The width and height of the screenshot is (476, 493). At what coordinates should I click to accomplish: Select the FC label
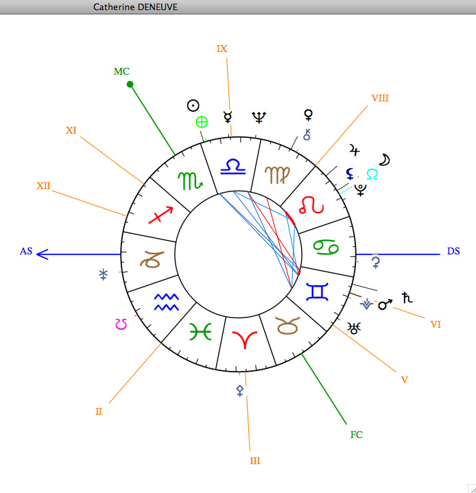click(357, 435)
